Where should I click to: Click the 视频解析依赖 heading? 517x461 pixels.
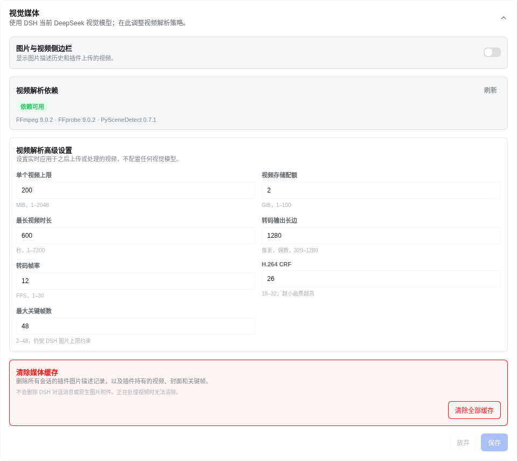click(x=37, y=91)
